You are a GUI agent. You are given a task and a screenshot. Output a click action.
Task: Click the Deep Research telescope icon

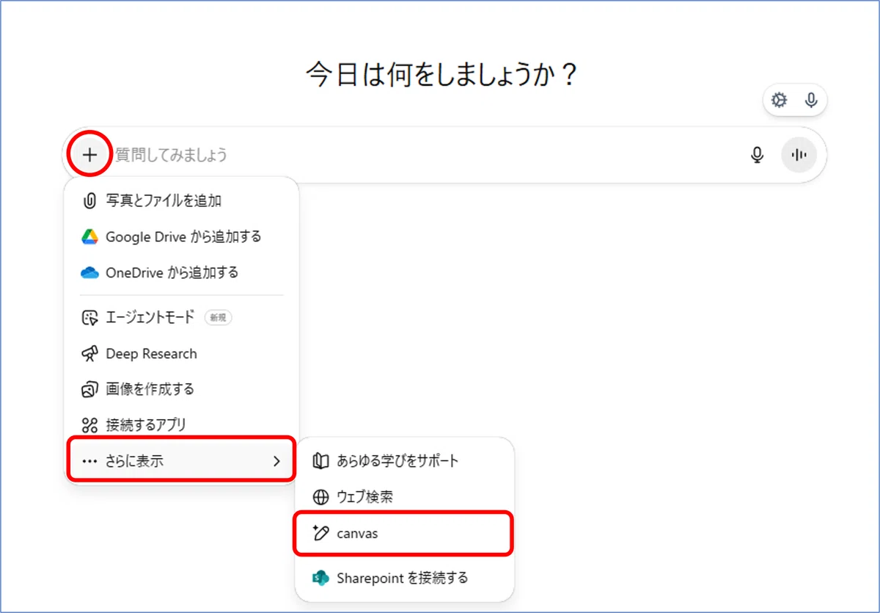pos(89,354)
